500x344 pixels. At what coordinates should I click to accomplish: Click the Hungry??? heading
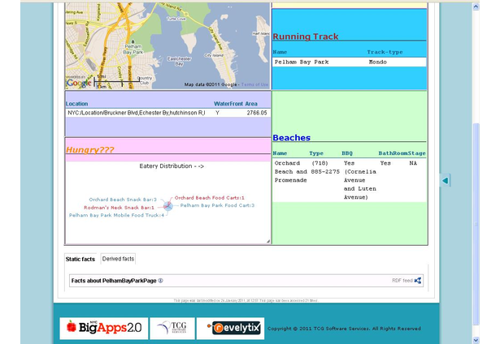point(90,149)
